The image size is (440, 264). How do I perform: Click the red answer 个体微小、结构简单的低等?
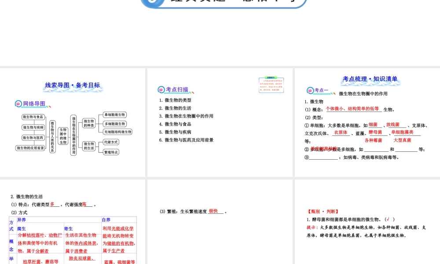coord(352,109)
